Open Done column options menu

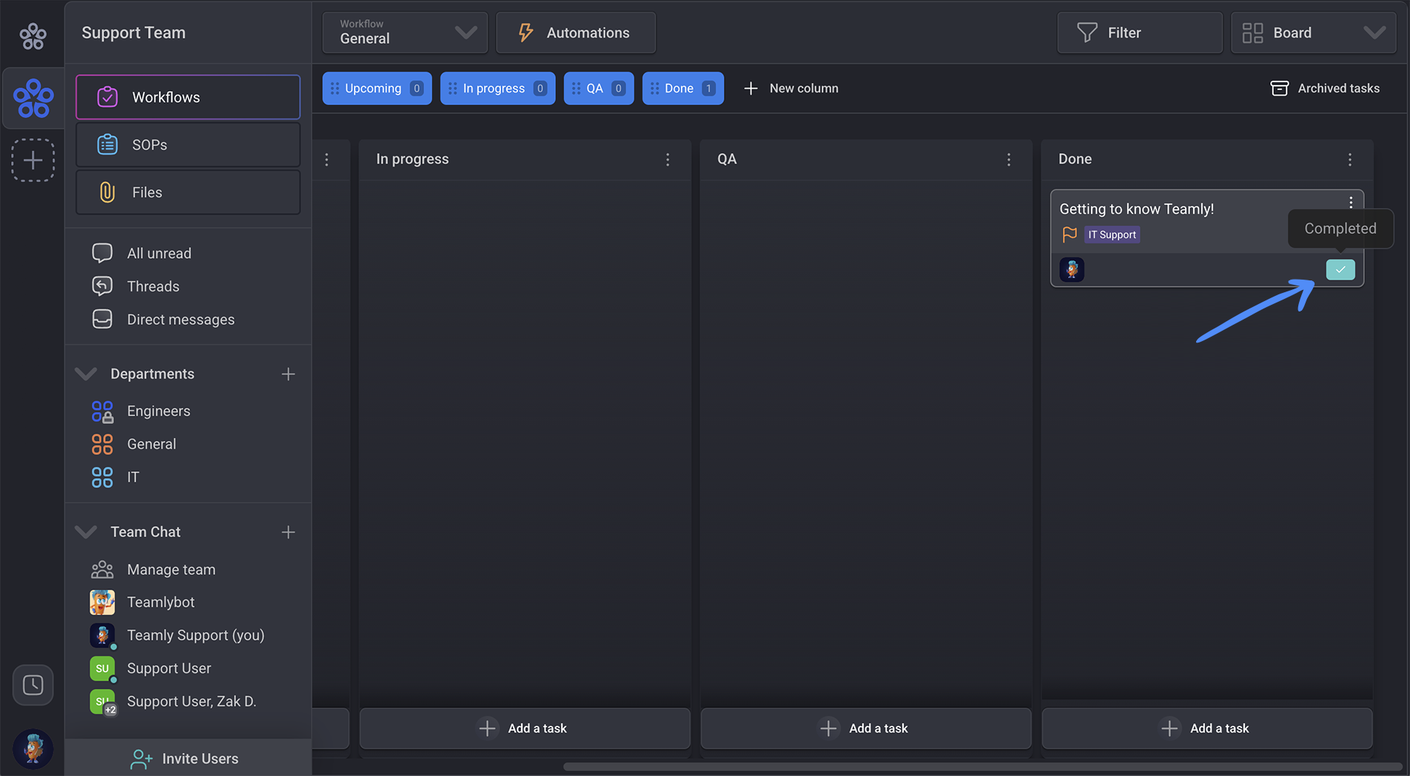tap(1350, 159)
